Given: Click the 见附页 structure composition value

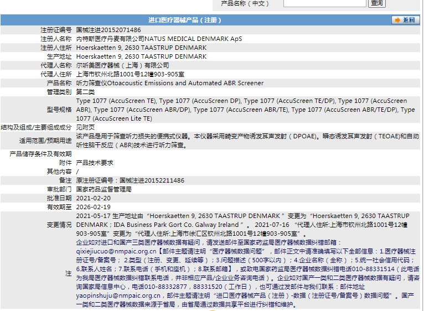Looking at the screenshot, I should (x=85, y=127).
